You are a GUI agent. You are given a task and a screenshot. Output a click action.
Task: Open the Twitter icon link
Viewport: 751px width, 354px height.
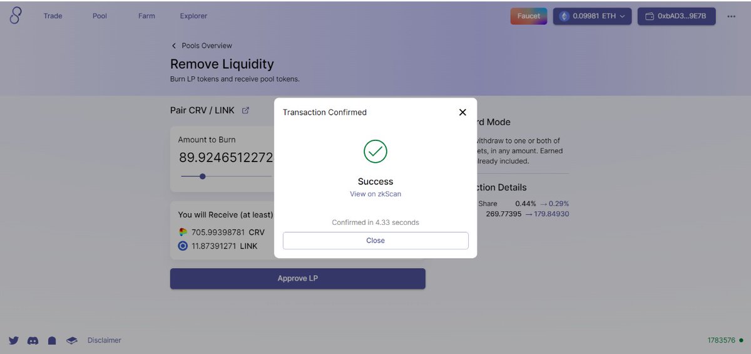[14, 340]
